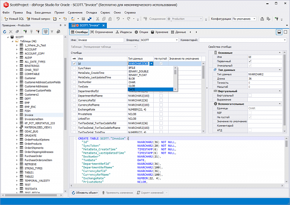Click the left arrow next to Данные tab
290x205 pixels.
click(190, 32)
